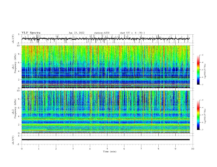Click the "VLF Spectra" plot title
217x167 pixels.
pos(31,33)
